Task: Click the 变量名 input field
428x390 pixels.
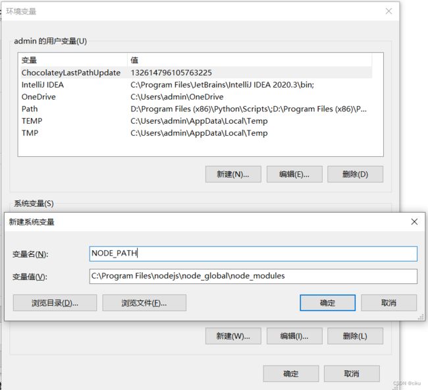Action: coord(253,254)
